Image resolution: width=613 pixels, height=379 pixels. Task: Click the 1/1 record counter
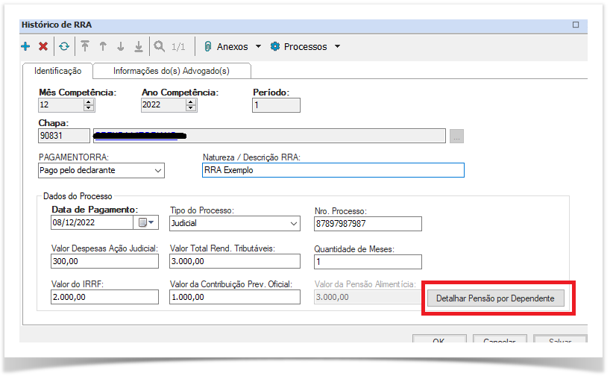(x=178, y=47)
